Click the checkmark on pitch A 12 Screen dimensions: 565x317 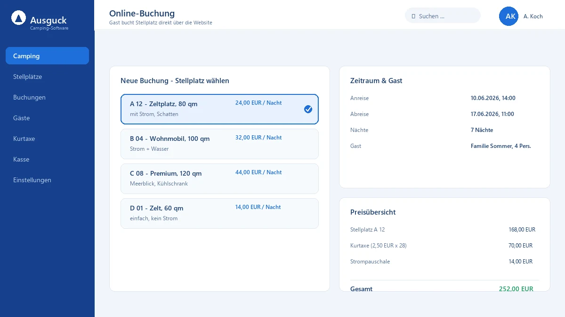308,109
